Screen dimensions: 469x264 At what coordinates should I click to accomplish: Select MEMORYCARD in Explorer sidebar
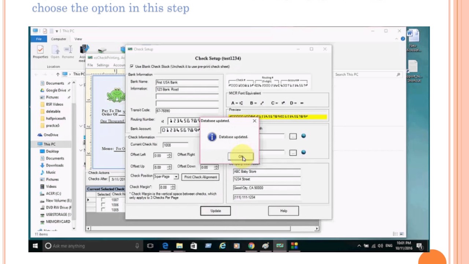58,222
